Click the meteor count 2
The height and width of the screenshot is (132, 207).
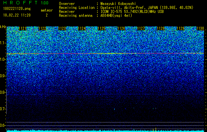47,15
